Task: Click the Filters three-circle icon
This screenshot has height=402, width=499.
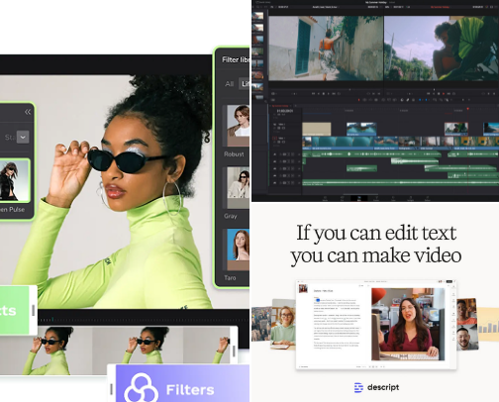Action: [x=141, y=388]
